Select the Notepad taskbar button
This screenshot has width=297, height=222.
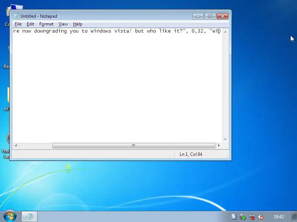29,216
